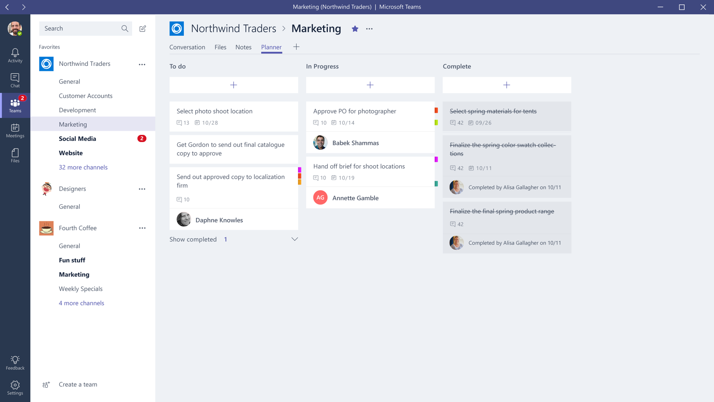Viewport: 714px width, 402px height.
Task: Switch to the Conversation tab
Action: coord(187,47)
